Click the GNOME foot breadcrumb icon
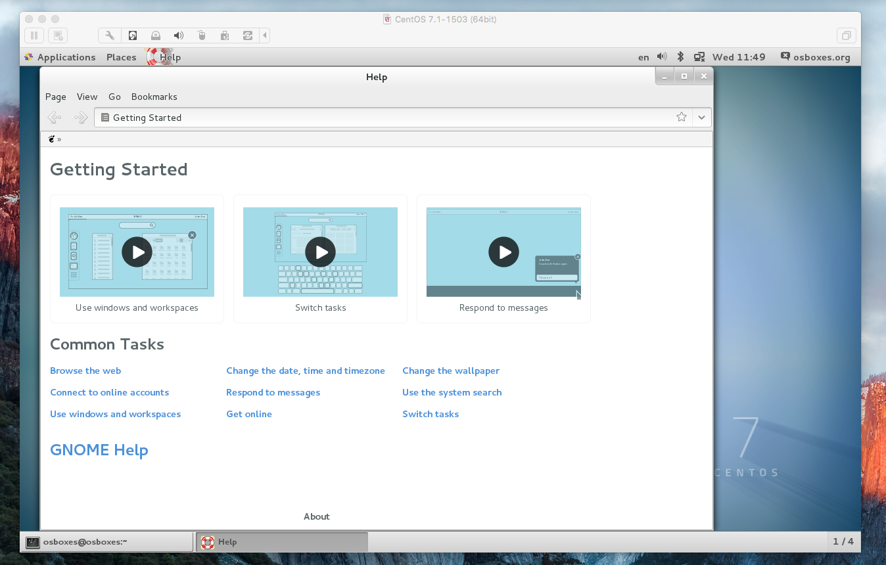The height and width of the screenshot is (565, 886). 52,139
